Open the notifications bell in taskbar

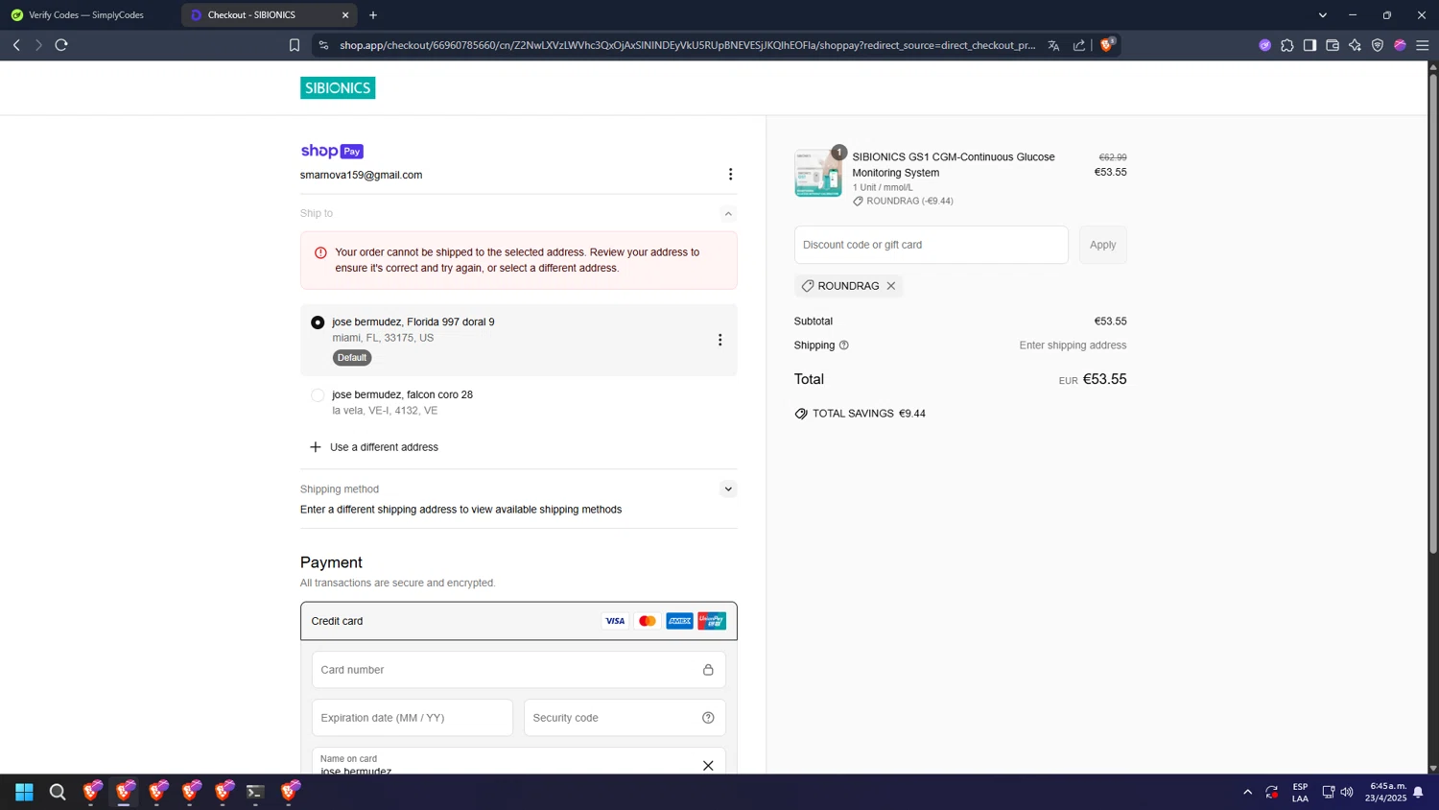coord(1418,792)
